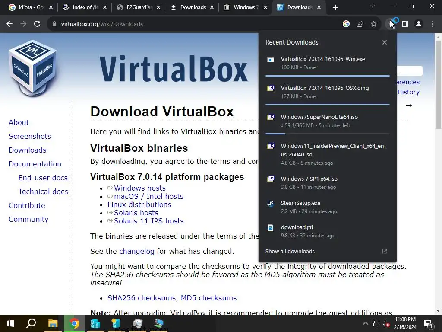Open the About sidebar link

coord(19,122)
